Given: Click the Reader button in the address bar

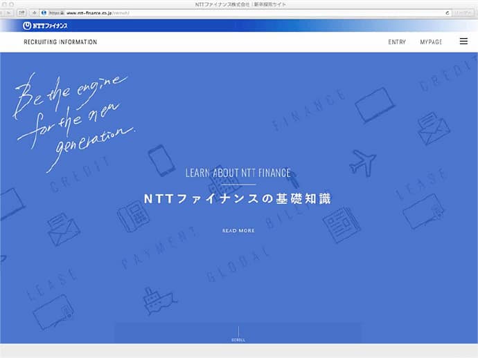Looking at the screenshot, I should [x=463, y=12].
